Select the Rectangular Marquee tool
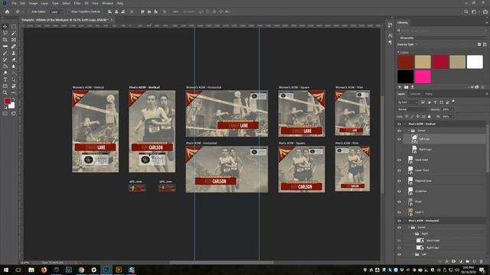Image resolution: width=490 pixels, height=275 pixels. tap(14, 27)
